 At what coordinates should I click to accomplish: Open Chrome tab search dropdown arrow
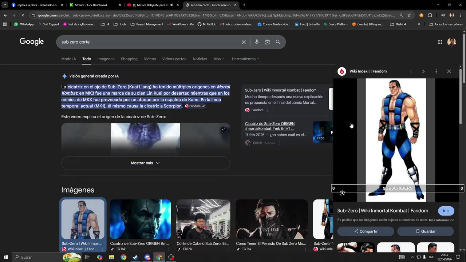pyautogui.click(x=5, y=5)
